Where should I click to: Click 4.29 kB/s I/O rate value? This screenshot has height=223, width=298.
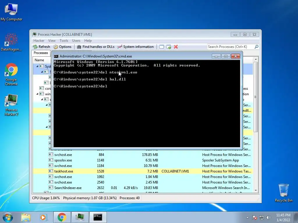[x=131, y=188]
